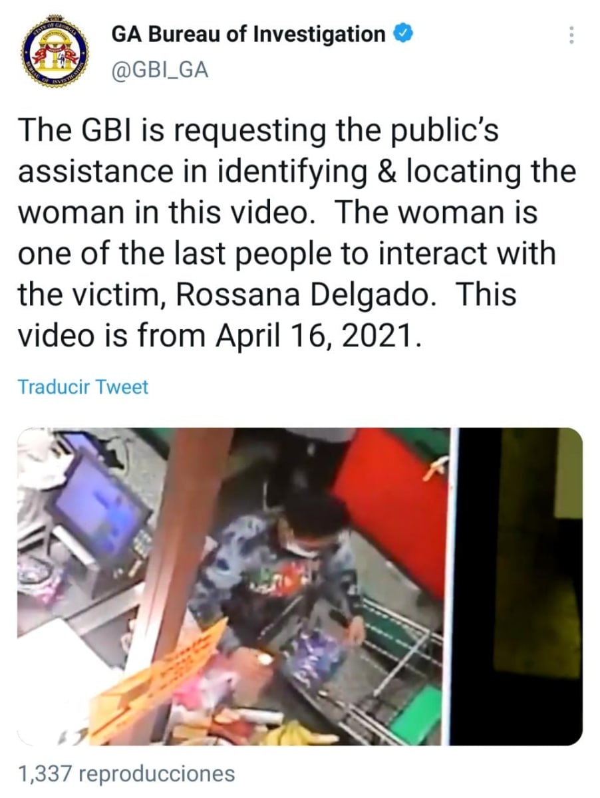
Task: Click the @GBI_GA handle
Action: click(160, 69)
